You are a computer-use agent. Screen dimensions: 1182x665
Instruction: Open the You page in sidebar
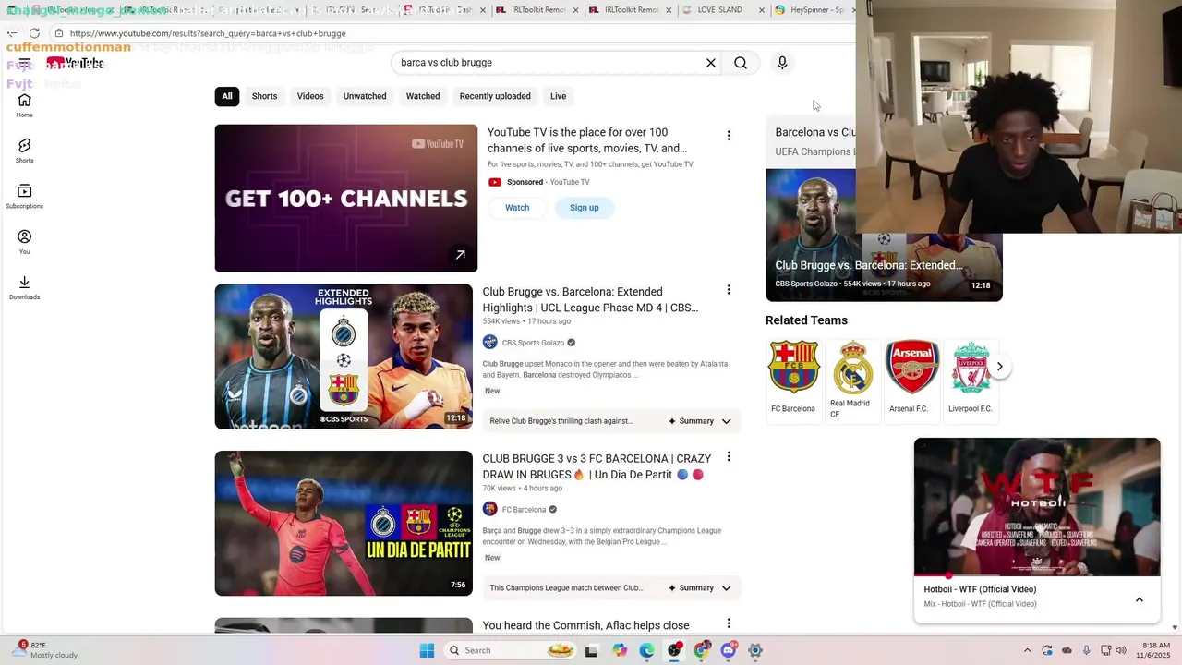(x=24, y=242)
